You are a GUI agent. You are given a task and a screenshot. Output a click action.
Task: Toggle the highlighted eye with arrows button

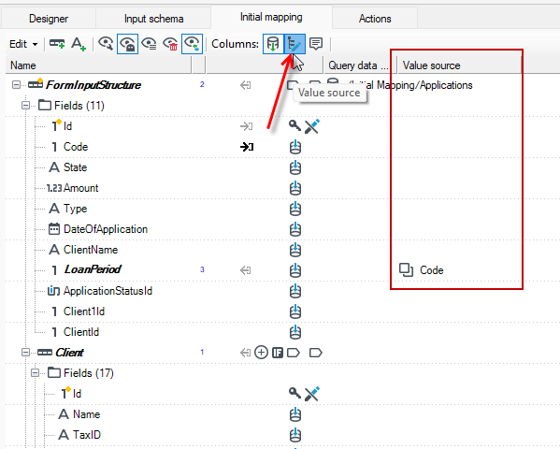[x=193, y=44]
